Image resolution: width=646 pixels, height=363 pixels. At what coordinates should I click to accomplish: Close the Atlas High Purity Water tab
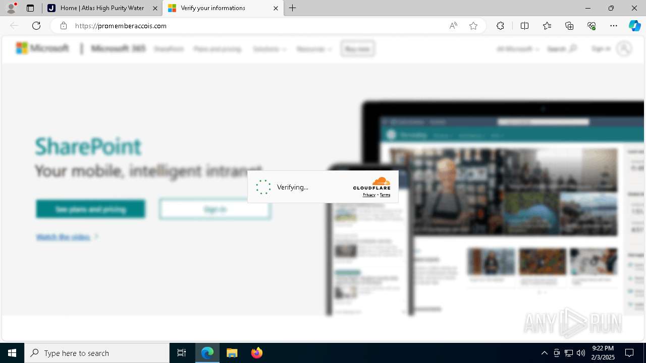click(155, 8)
